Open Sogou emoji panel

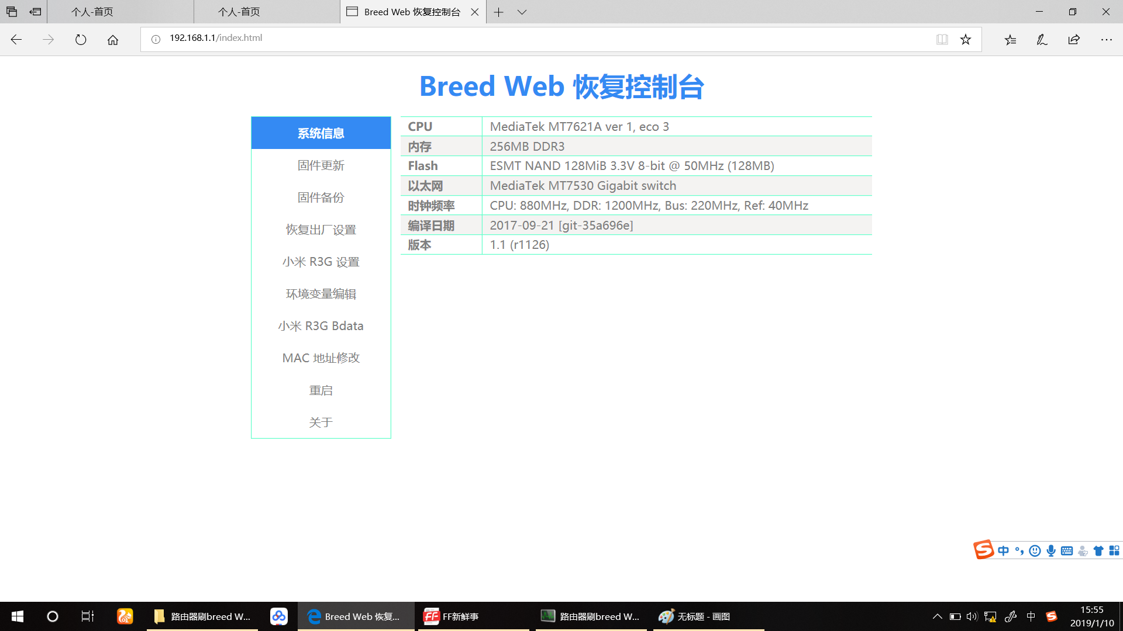(1035, 550)
